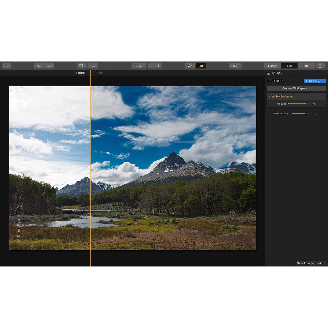The image size is (328, 328).
Task: Switch to the Library tab
Action: click(x=272, y=66)
